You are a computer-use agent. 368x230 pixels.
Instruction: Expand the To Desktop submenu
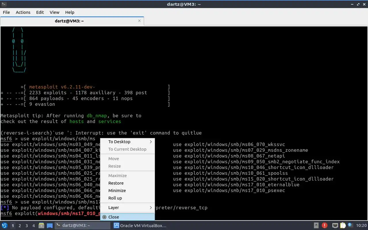[127, 142]
